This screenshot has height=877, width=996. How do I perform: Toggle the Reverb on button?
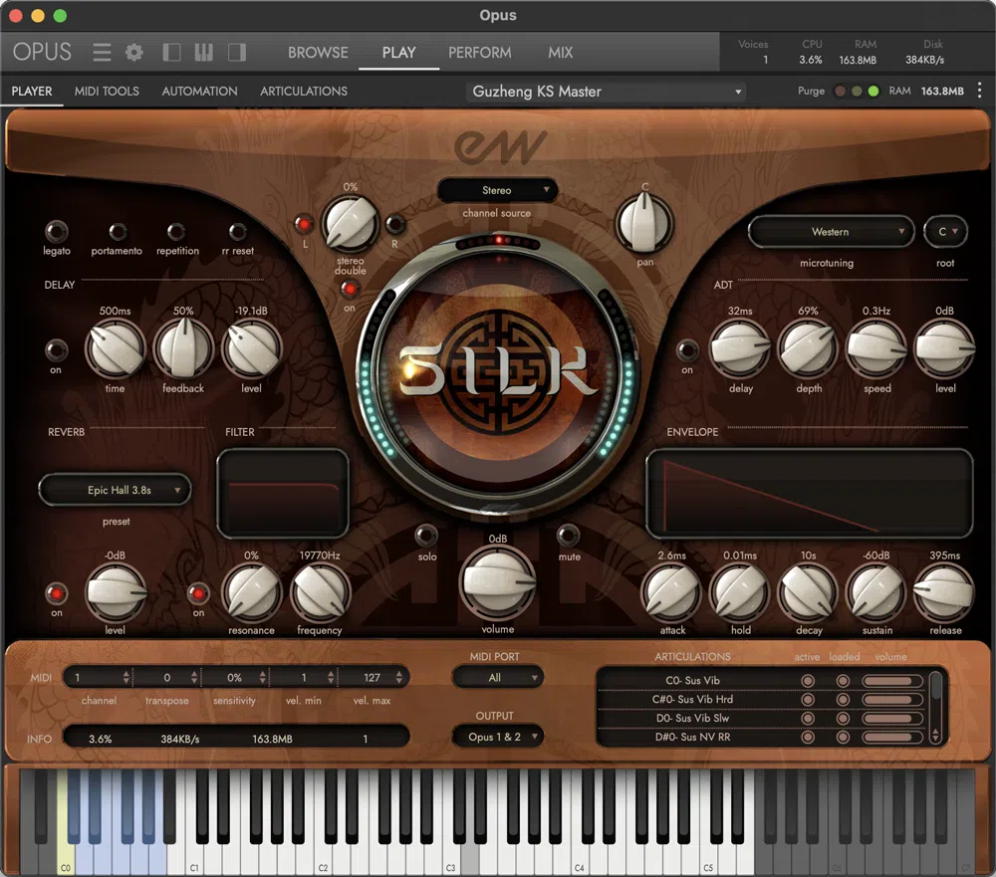[57, 593]
